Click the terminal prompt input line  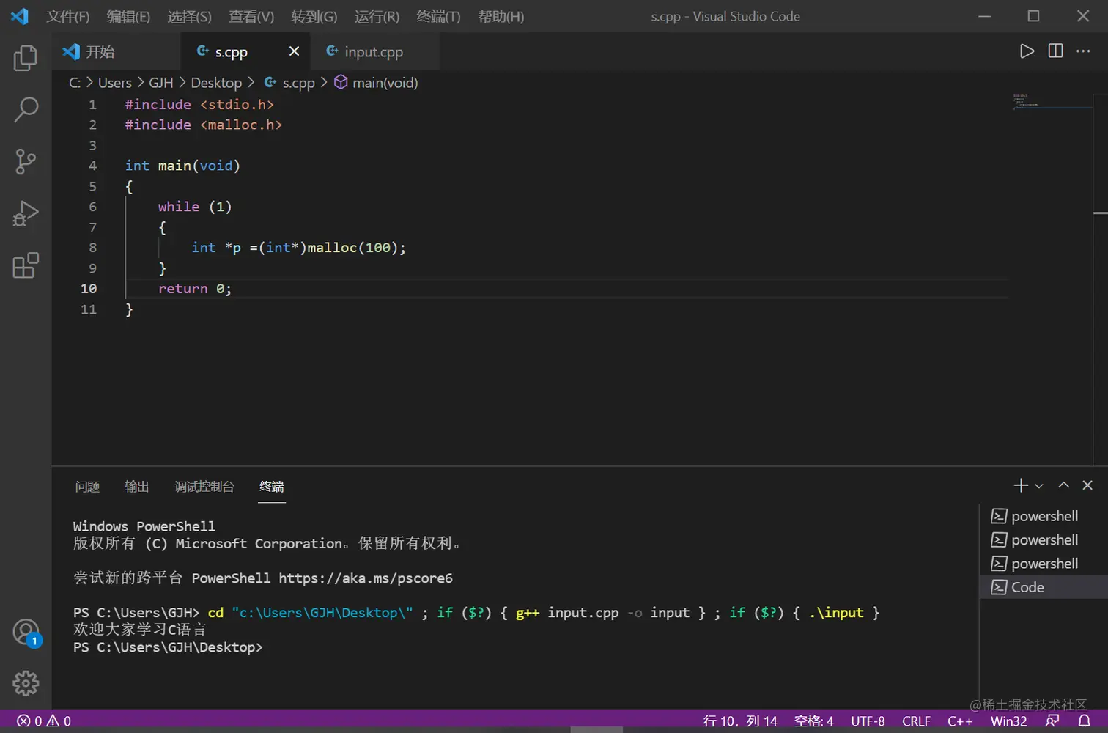[169, 647]
